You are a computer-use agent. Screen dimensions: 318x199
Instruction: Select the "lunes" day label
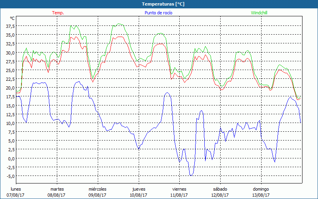point(16,189)
